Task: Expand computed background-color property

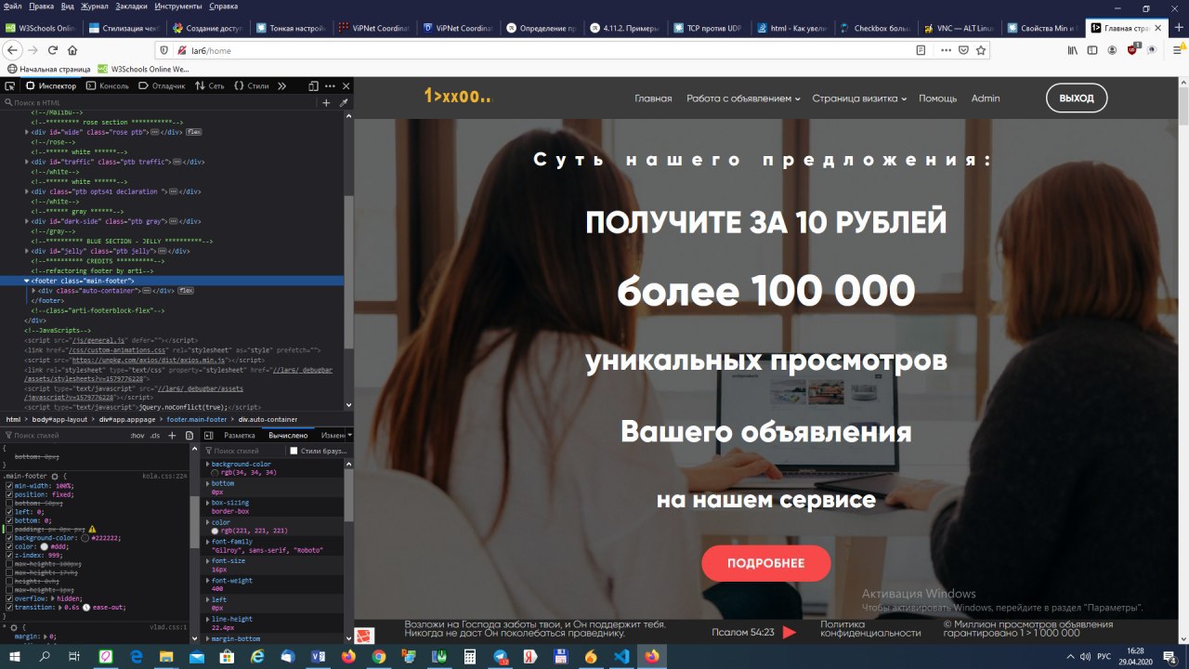Action: 207,464
